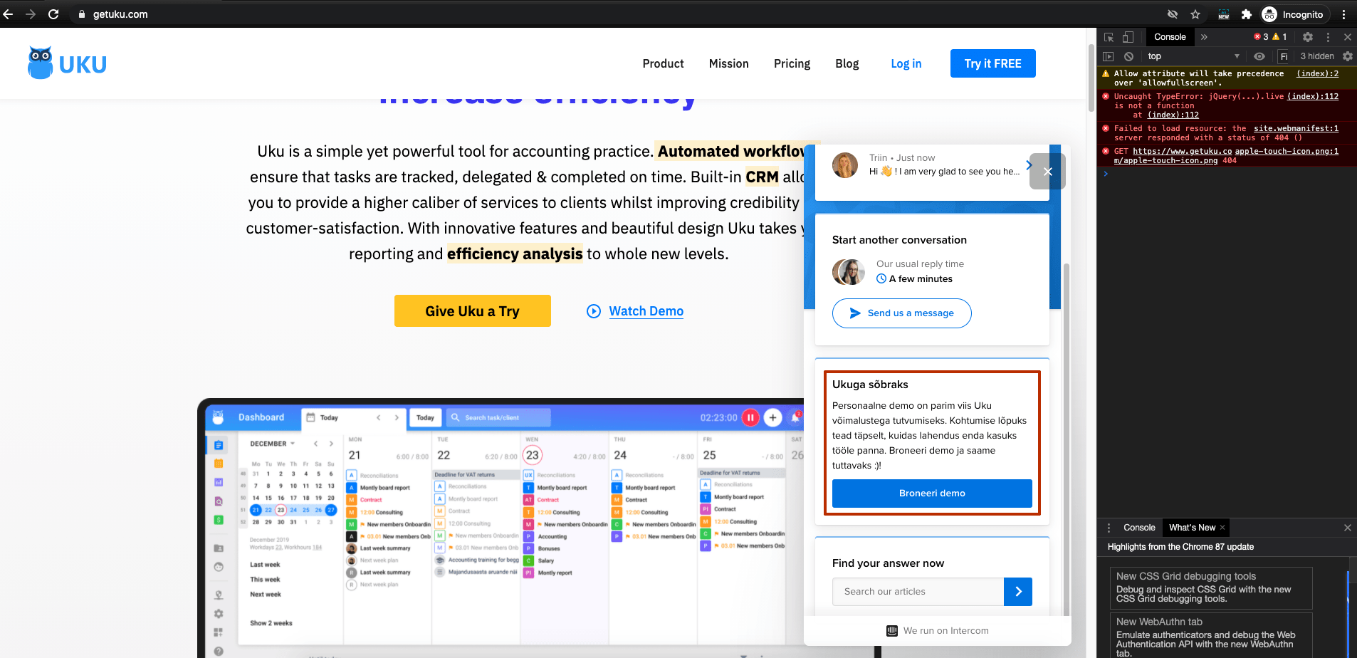
Task: Click the Intercom logo in footer
Action: pos(892,631)
